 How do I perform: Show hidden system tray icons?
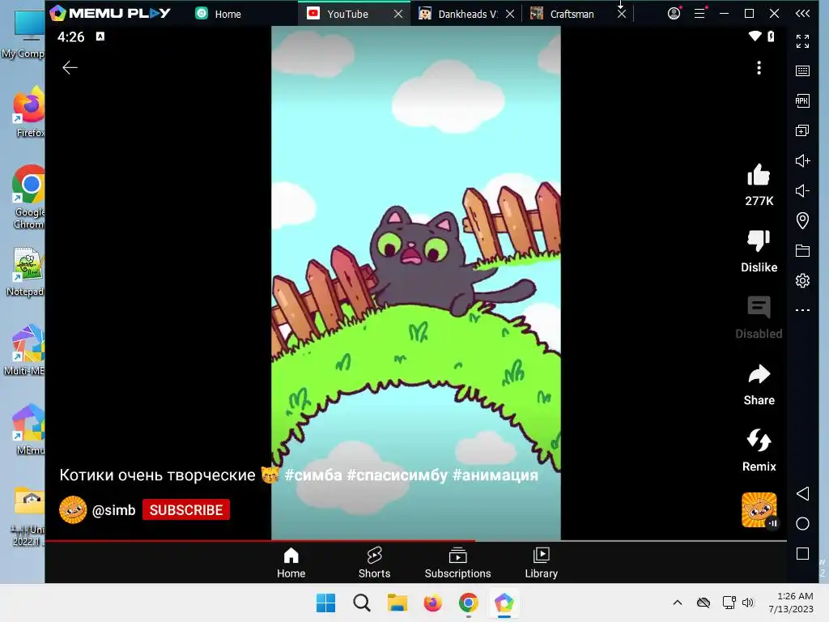[678, 603]
